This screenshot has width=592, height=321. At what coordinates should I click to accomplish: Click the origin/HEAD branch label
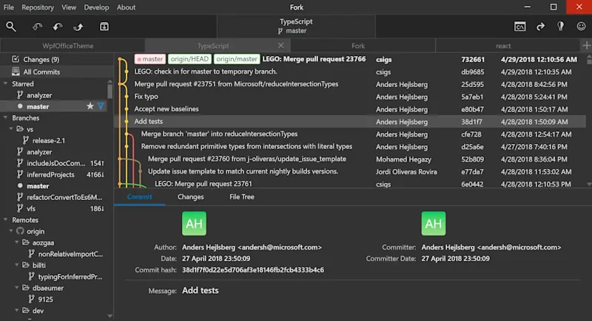pos(189,59)
